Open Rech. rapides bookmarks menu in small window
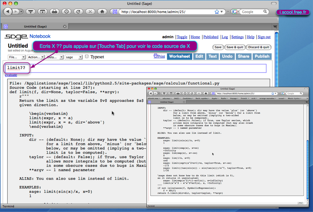The image size is (313, 212). click(x=202, y=98)
